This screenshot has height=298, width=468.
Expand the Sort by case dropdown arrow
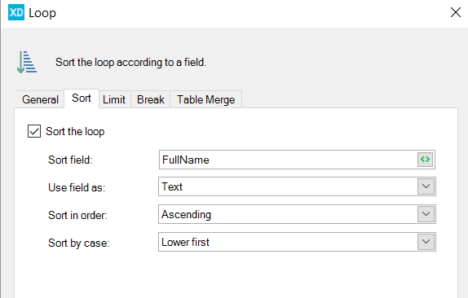(426, 241)
